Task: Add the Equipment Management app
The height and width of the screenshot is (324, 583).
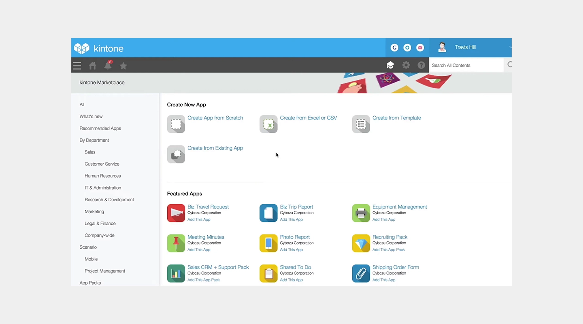Action: point(384,220)
